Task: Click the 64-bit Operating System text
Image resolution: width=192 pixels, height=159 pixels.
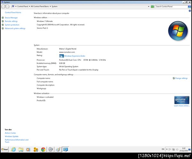Action: pyautogui.click(x=69, y=66)
